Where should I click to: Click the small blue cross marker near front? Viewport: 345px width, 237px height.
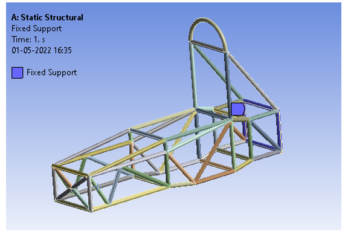coord(97,187)
